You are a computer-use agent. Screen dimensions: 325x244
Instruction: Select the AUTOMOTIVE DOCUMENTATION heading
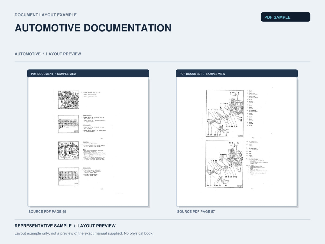point(93,28)
